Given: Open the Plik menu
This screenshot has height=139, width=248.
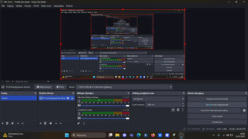Looking at the screenshot, I should pyautogui.click(x=3, y=6).
